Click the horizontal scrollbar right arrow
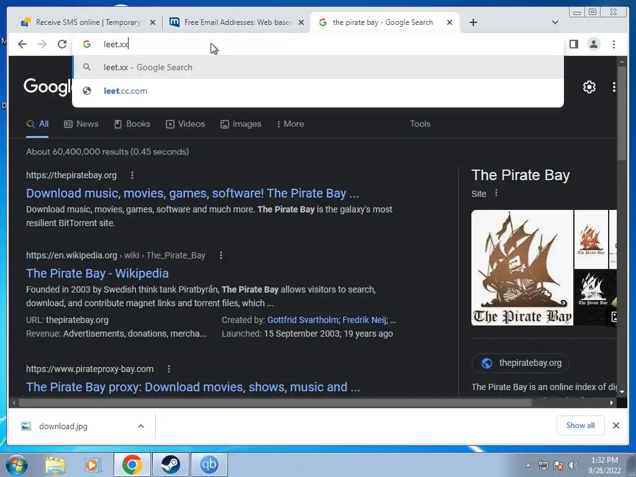 tap(611, 402)
